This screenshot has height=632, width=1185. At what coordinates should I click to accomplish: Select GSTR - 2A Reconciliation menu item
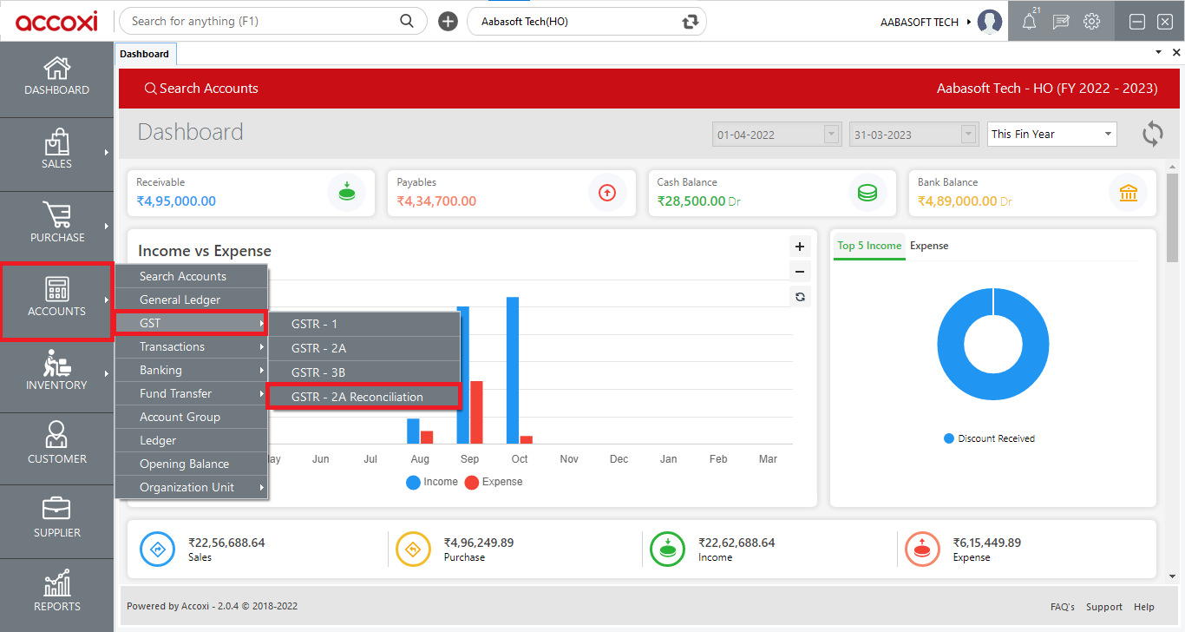[x=363, y=397]
